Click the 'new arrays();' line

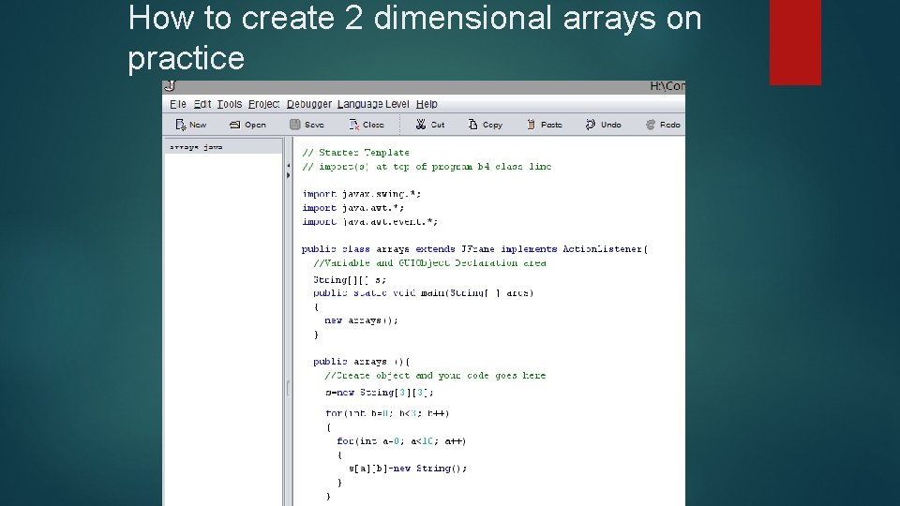pyautogui.click(x=361, y=320)
